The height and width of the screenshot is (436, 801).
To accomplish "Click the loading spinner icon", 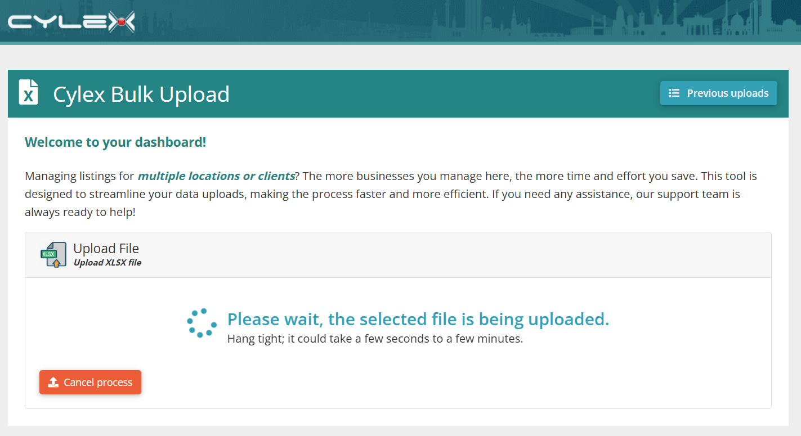I will pyautogui.click(x=202, y=323).
